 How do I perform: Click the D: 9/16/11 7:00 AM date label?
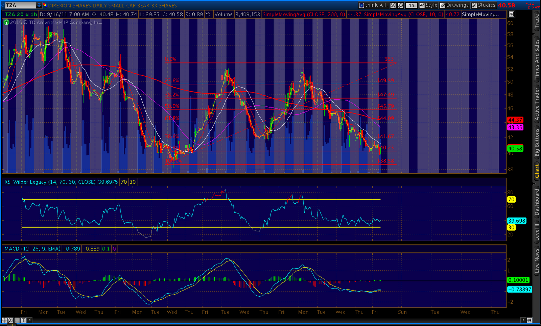tap(65, 14)
